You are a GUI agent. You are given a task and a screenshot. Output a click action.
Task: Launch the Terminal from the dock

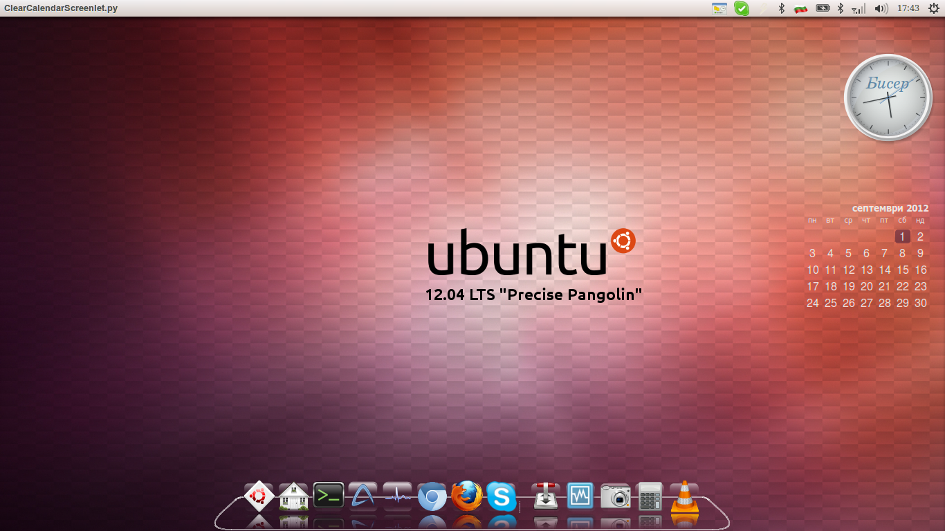pyautogui.click(x=329, y=495)
